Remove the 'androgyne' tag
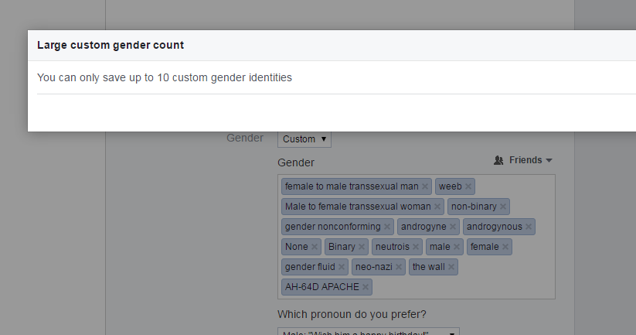 [x=453, y=227]
